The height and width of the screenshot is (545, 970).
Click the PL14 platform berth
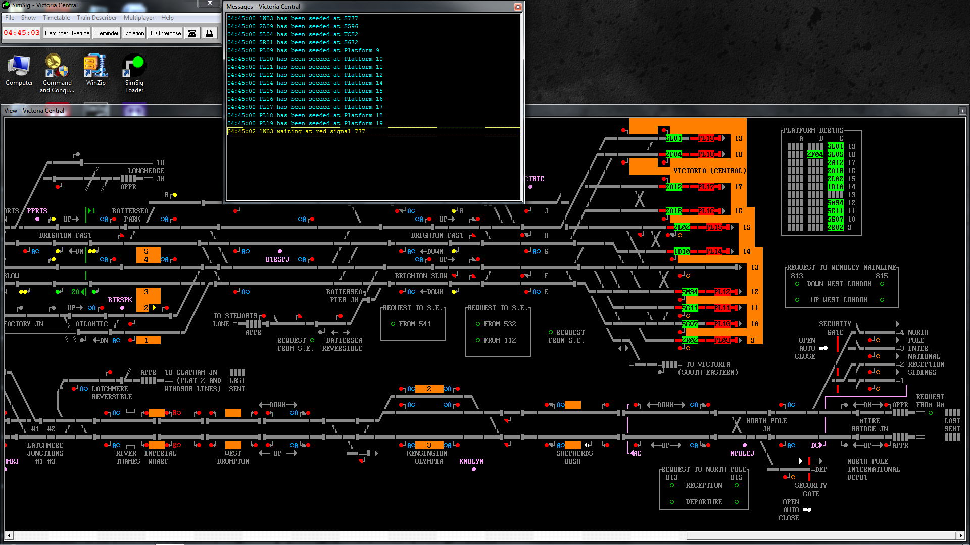point(714,251)
